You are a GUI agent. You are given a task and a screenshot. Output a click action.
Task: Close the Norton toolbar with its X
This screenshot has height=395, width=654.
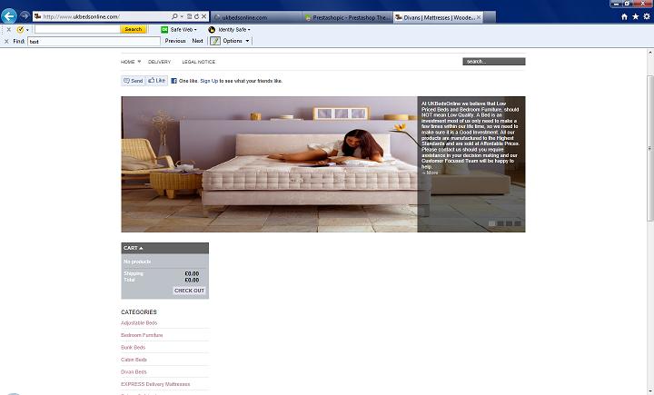[9, 30]
